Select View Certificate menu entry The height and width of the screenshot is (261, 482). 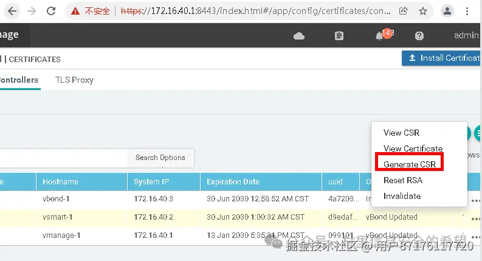[x=413, y=148]
